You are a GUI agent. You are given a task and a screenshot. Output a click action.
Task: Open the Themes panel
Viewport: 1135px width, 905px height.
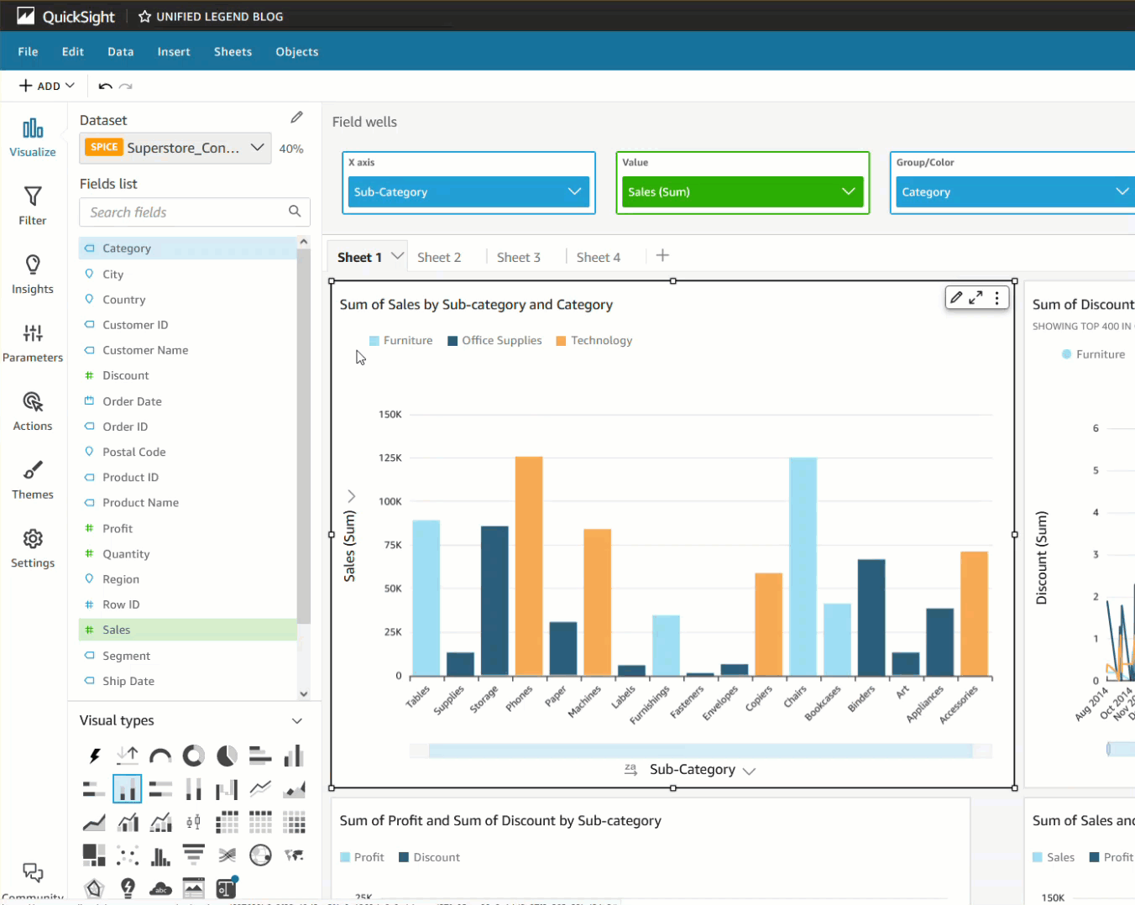coord(33,480)
